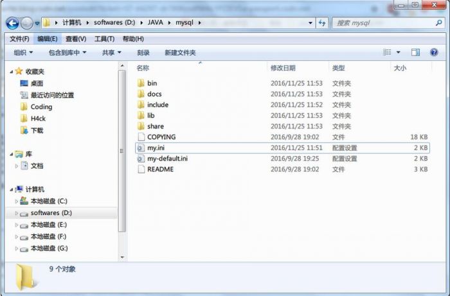Image resolution: width=450 pixels, height=296 pixels.
Task: Sort by the 类型 column header
Action: tap(338, 68)
